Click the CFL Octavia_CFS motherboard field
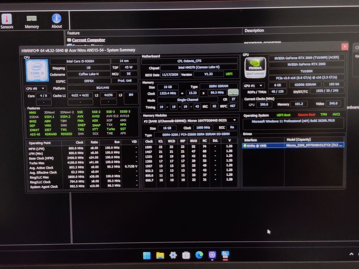The height and width of the screenshot is (269, 359). click(x=189, y=61)
